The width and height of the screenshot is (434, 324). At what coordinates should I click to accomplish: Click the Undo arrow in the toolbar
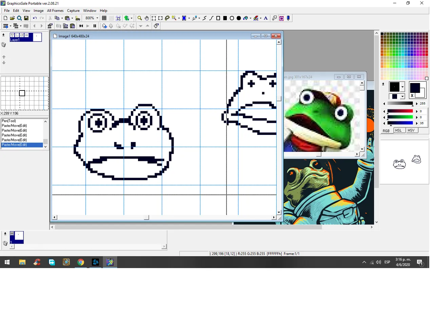[x=35, y=18]
